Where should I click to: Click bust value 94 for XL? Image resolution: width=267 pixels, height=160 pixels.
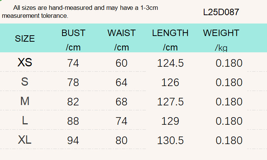point(73,141)
